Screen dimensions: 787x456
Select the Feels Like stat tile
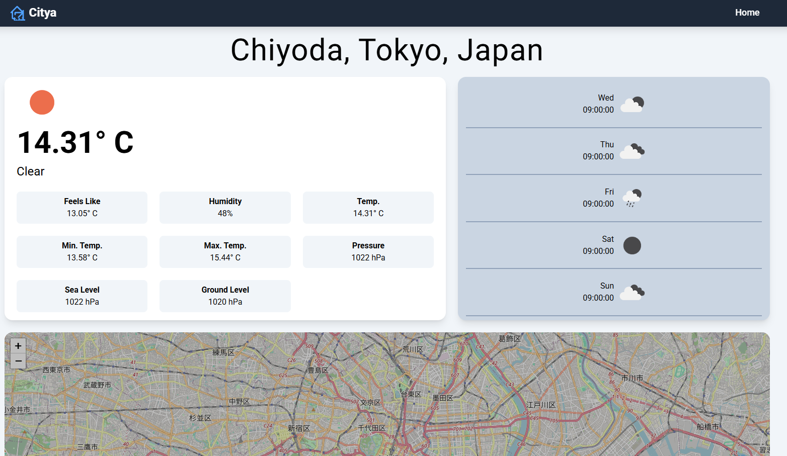[x=82, y=207]
